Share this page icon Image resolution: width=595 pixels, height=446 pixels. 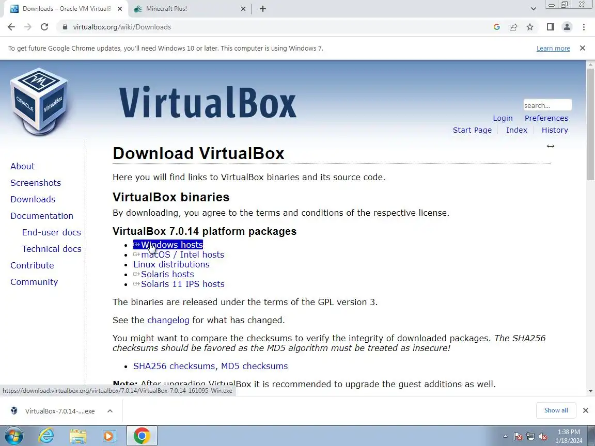point(513,27)
